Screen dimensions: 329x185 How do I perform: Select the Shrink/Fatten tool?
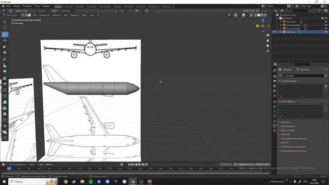(5, 126)
